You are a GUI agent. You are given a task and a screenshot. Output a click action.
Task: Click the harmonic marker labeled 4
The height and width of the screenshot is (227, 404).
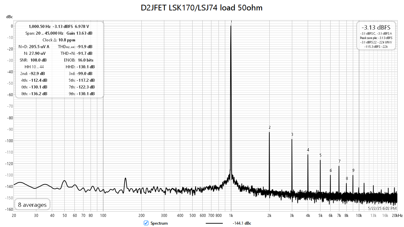308,150
